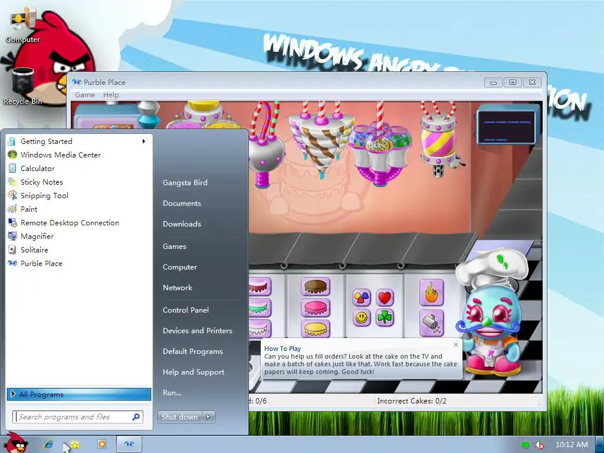This screenshot has height=453, width=604.
Task: Maximize the Purble Place window
Action: click(x=513, y=82)
